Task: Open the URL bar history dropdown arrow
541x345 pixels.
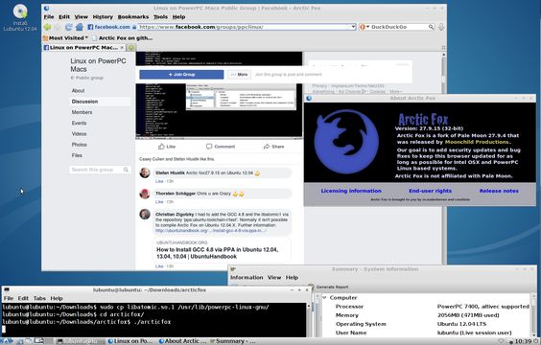Action: [353, 27]
